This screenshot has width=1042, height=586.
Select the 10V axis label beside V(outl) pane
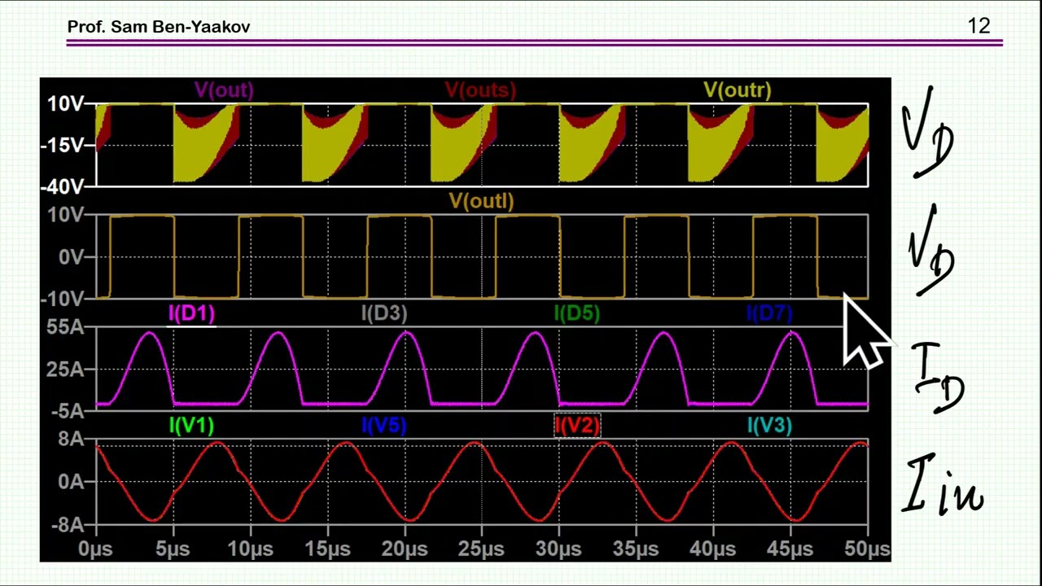(65, 215)
